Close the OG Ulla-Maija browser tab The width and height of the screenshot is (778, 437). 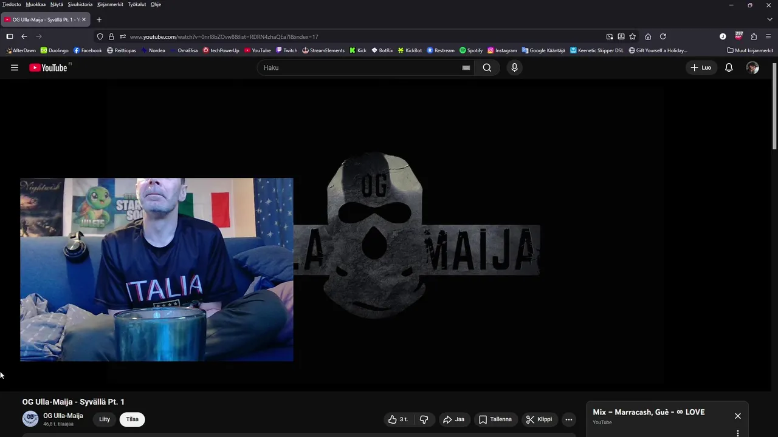84,19
